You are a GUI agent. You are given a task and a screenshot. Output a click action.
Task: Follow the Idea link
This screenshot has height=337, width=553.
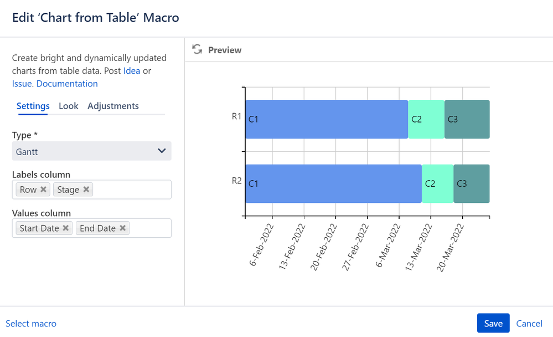tap(132, 71)
